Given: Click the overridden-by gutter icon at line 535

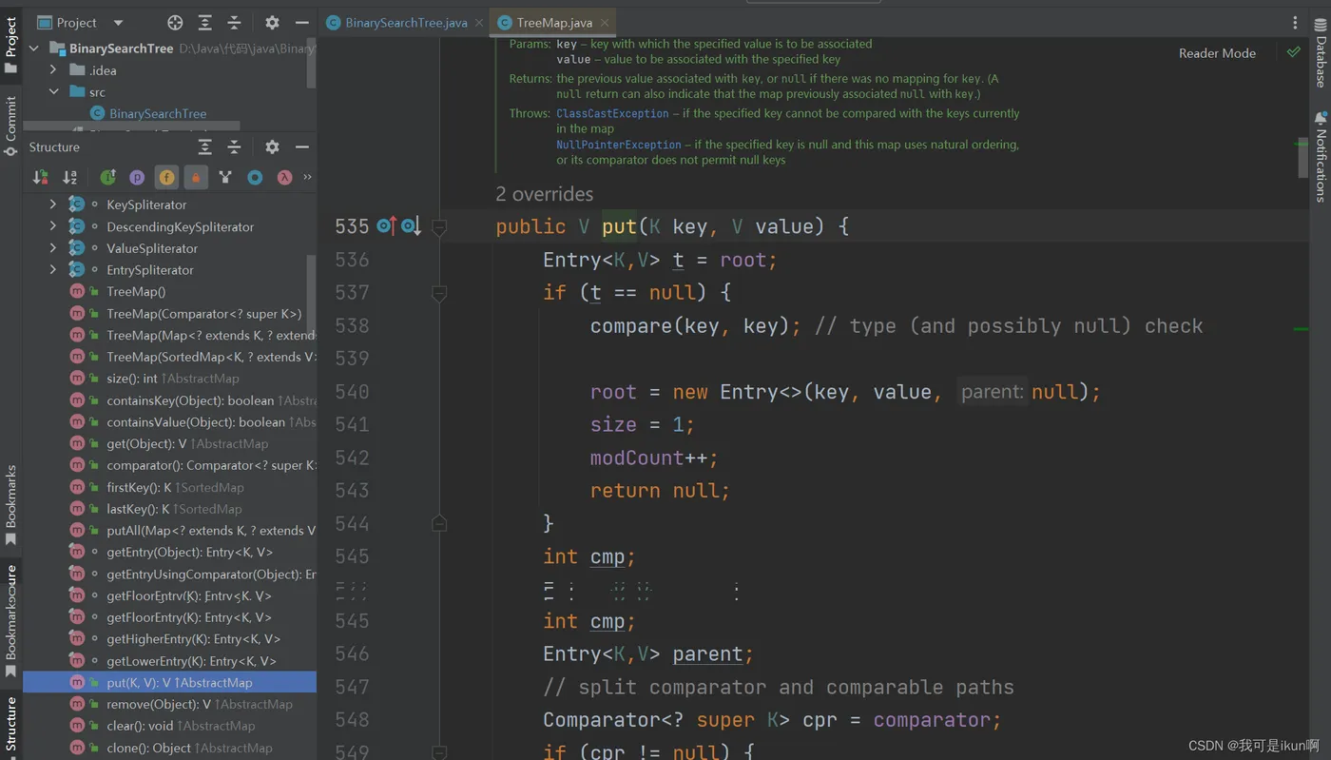Looking at the screenshot, I should coord(411,226).
